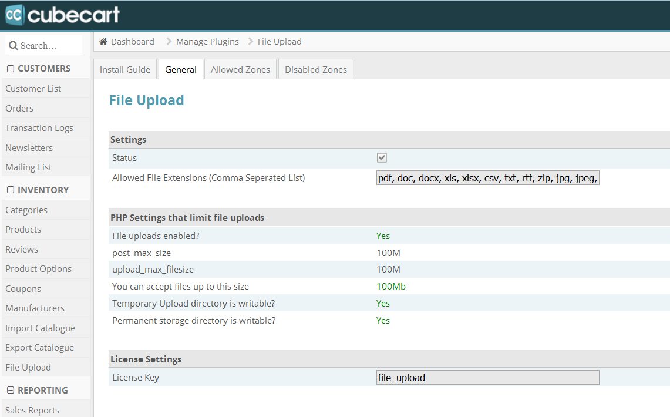Open Coupons in sidebar
This screenshot has width=670, height=417.
pyautogui.click(x=23, y=289)
